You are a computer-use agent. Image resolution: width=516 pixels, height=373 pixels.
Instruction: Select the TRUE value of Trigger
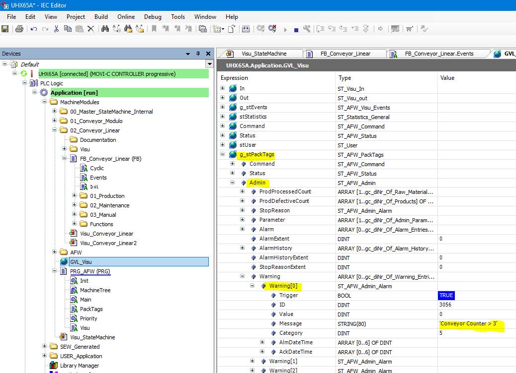(x=446, y=295)
